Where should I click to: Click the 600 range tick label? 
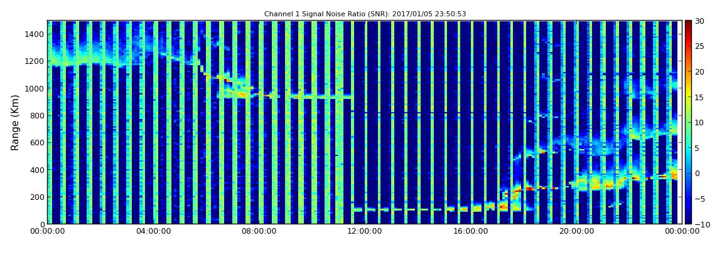[x=37, y=142]
